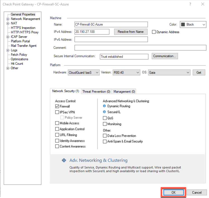Click the IPv4 Address field
The image size is (209, 198).
click(92, 32)
